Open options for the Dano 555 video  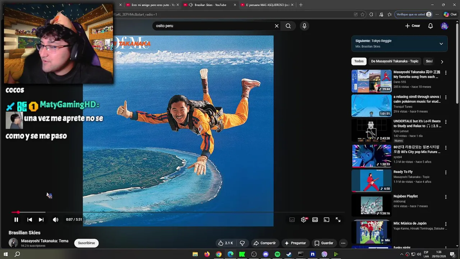(x=446, y=73)
